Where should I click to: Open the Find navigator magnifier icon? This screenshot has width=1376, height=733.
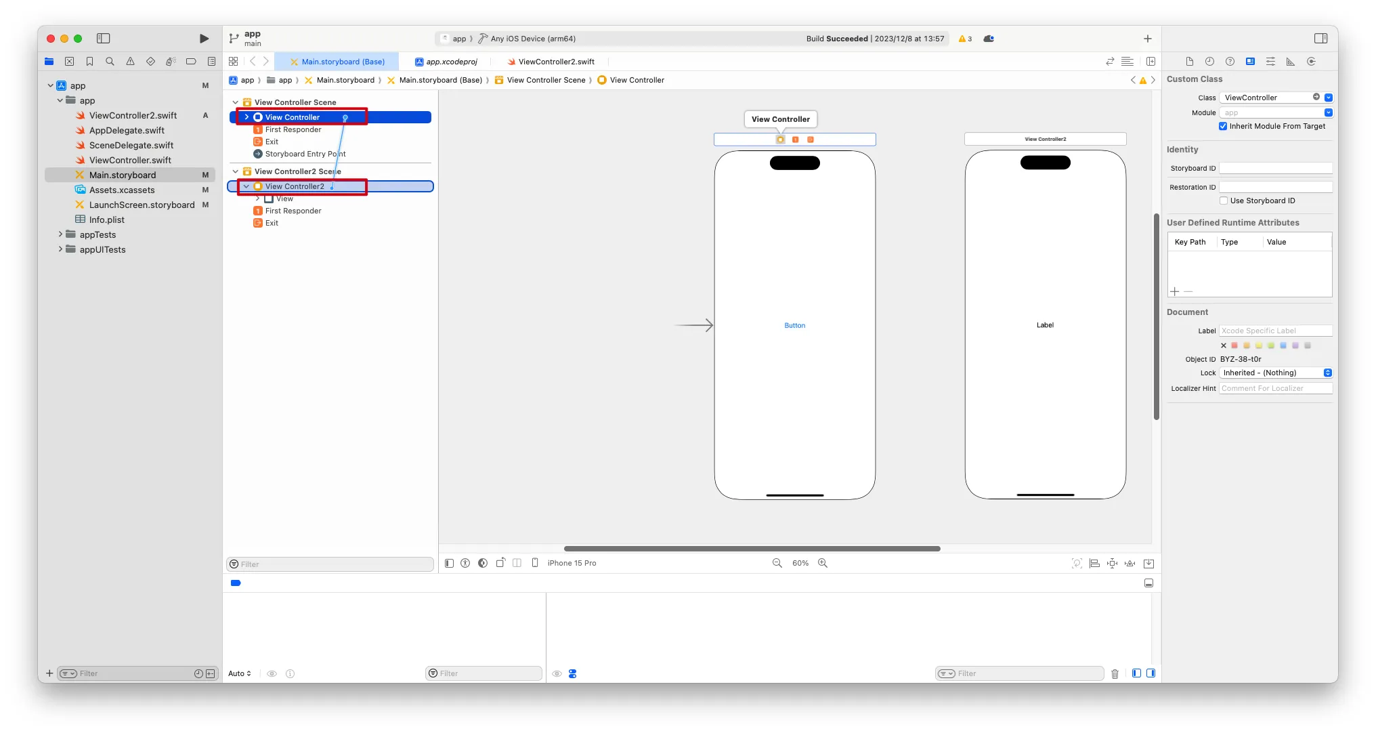coord(110,62)
